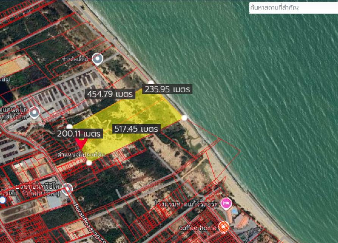Click the ตำแหน่งแปลงที่ดิน label text

coord(81,155)
